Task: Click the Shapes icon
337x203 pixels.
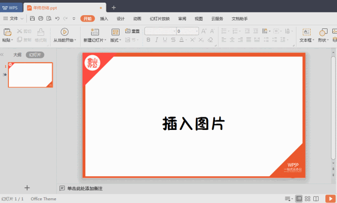Action: (323, 32)
